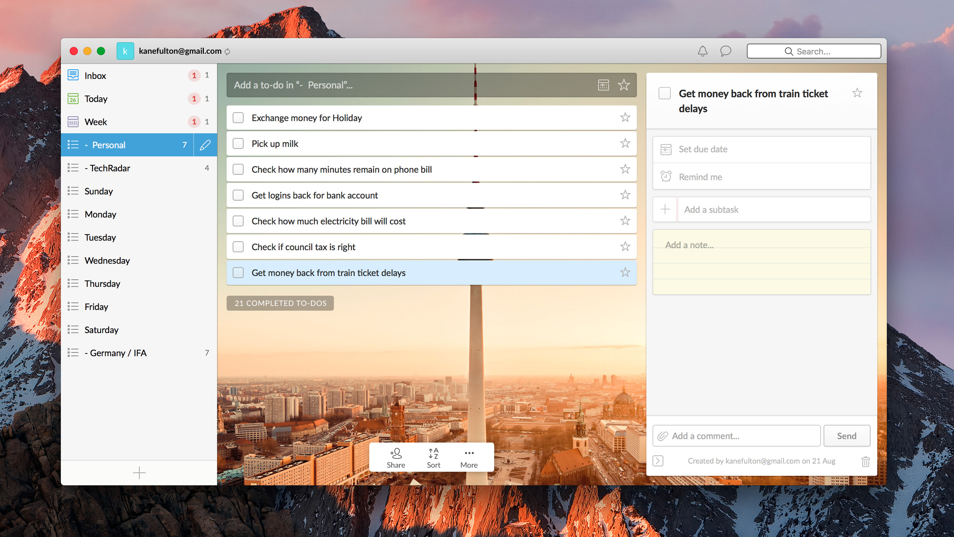Focus the Search field
This screenshot has height=537, width=954.
point(814,51)
